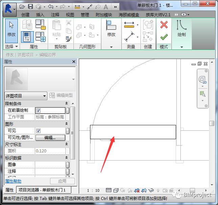
Task: Click the Open folder icon in quick access toolbar
Action: [x=22, y=6]
